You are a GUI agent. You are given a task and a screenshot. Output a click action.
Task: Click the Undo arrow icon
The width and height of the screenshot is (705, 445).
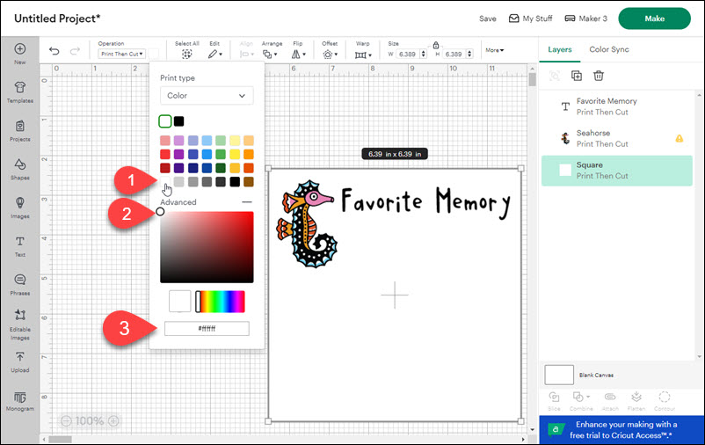[x=55, y=52]
